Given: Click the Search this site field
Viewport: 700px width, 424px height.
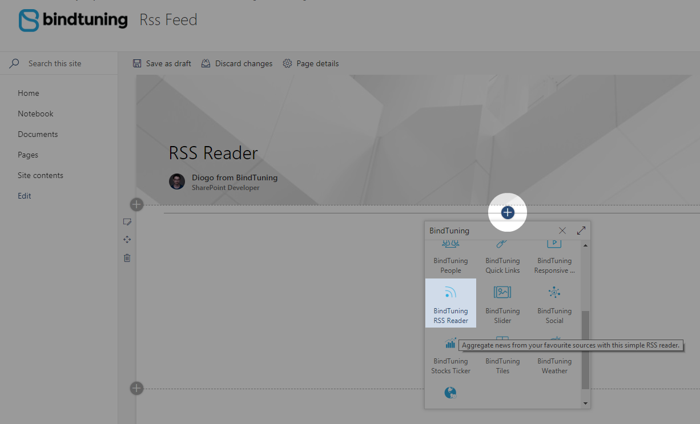Looking at the screenshot, I should coord(59,63).
